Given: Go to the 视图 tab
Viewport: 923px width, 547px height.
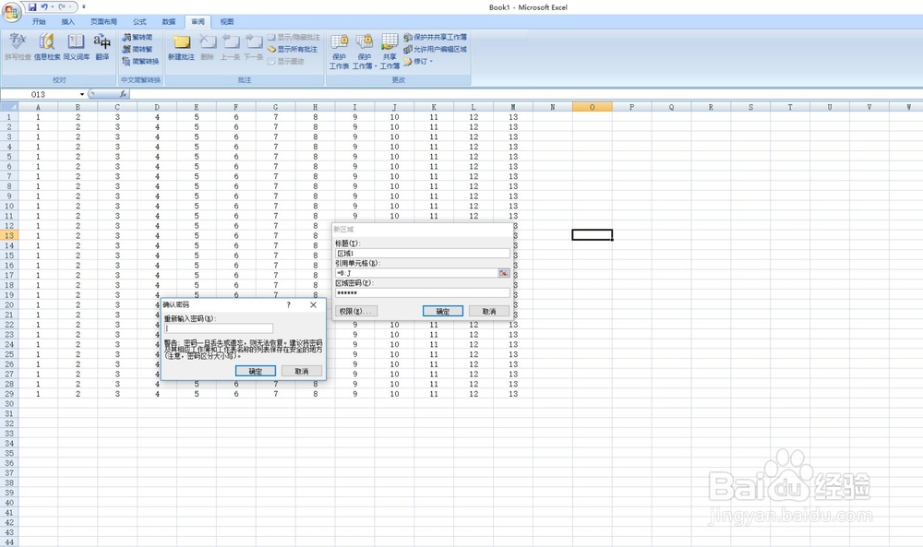Looking at the screenshot, I should (x=227, y=22).
